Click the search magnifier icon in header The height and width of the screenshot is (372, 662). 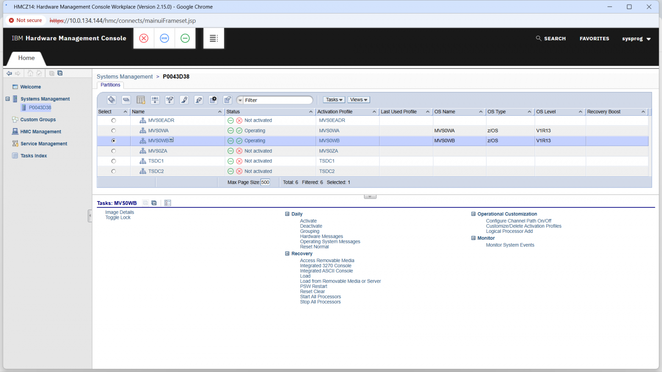[x=539, y=38]
